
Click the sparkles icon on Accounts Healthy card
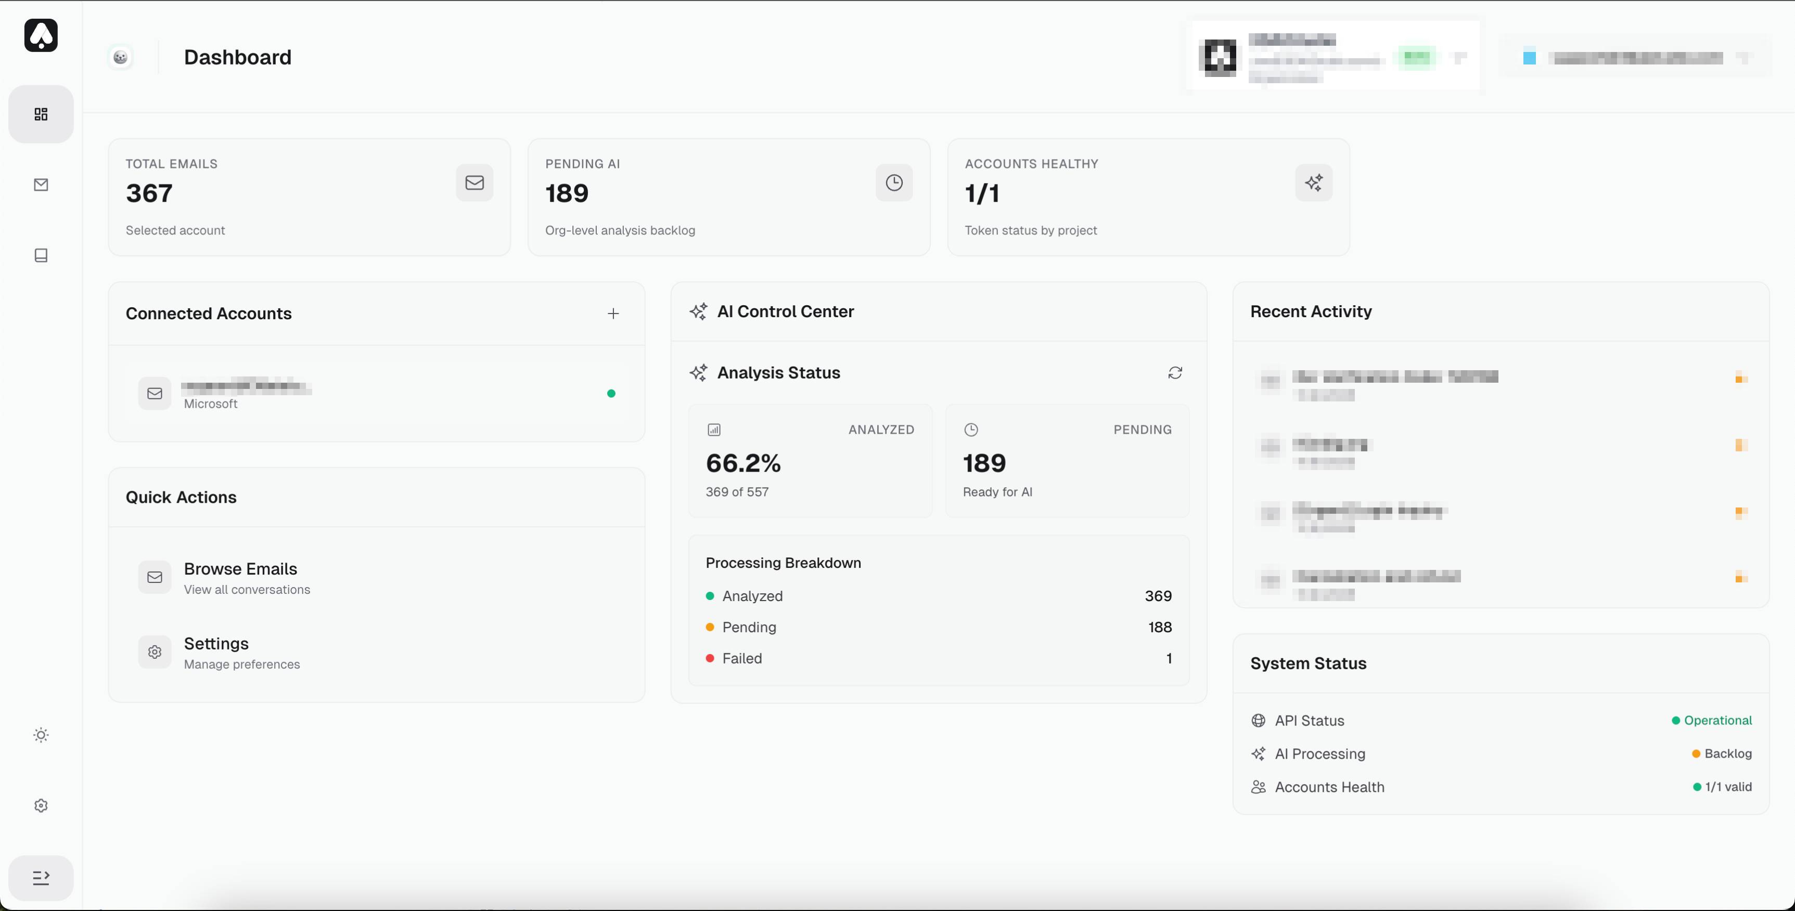(1314, 183)
